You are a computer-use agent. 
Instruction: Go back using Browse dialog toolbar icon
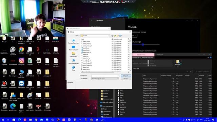click(112, 36)
